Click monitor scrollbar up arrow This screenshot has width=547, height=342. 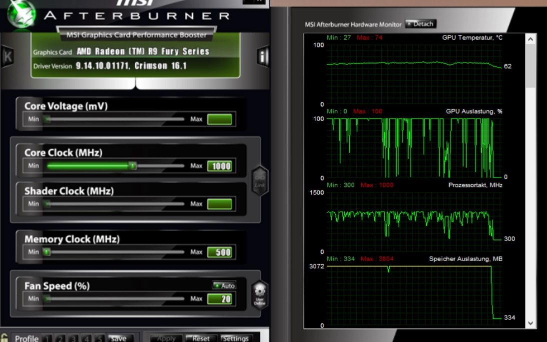click(531, 39)
